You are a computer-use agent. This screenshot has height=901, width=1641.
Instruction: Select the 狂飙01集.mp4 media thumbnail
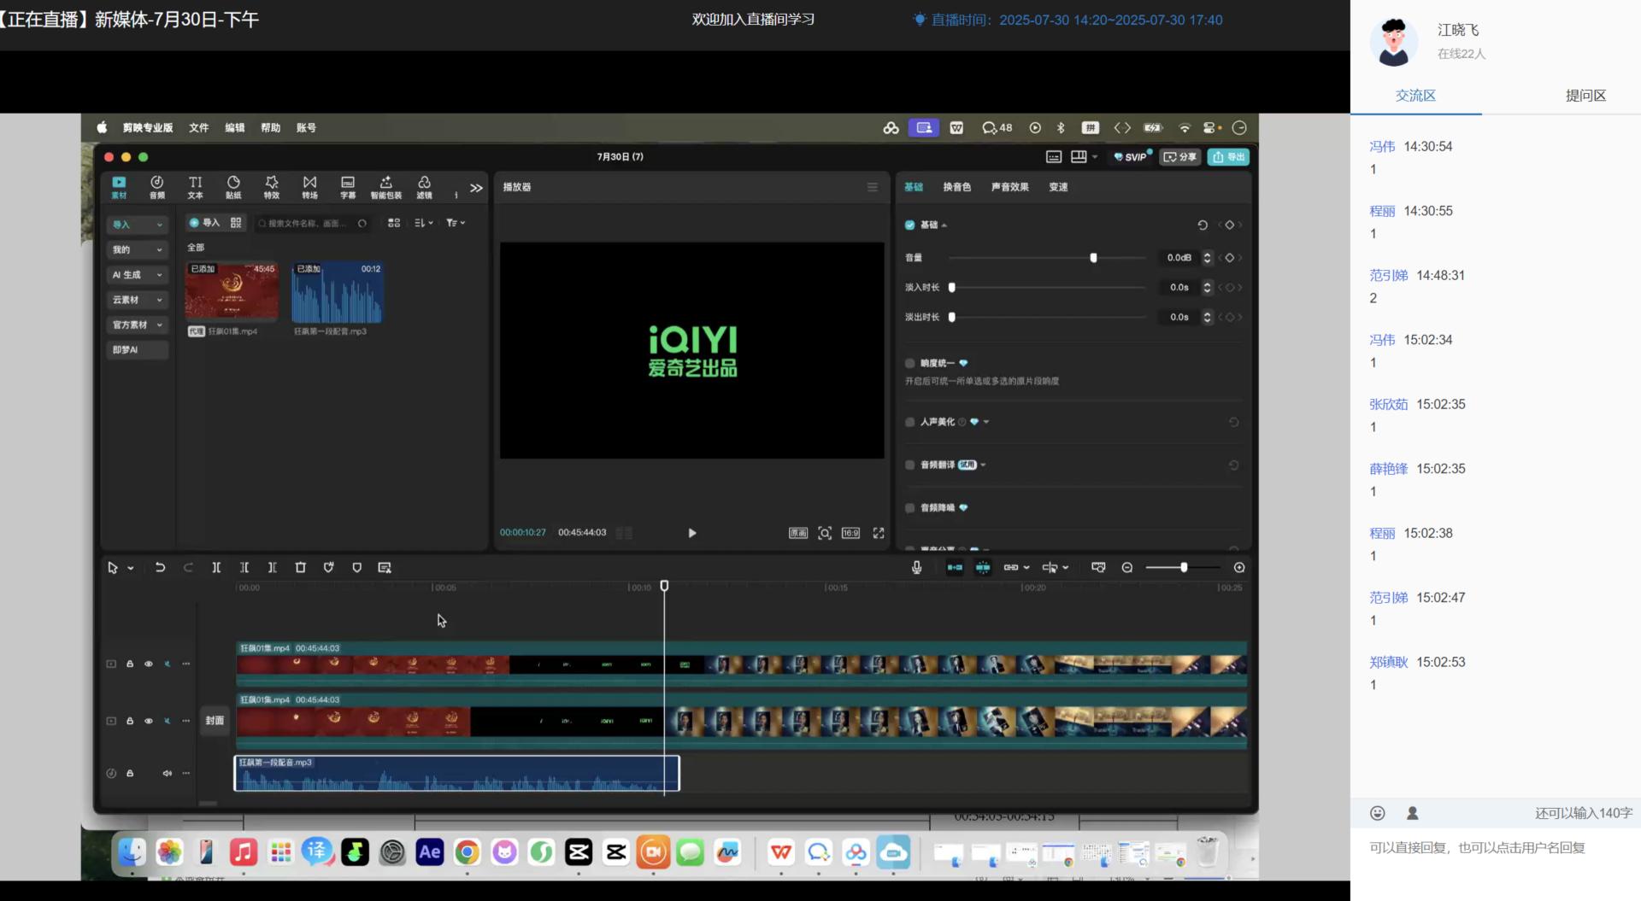[232, 293]
